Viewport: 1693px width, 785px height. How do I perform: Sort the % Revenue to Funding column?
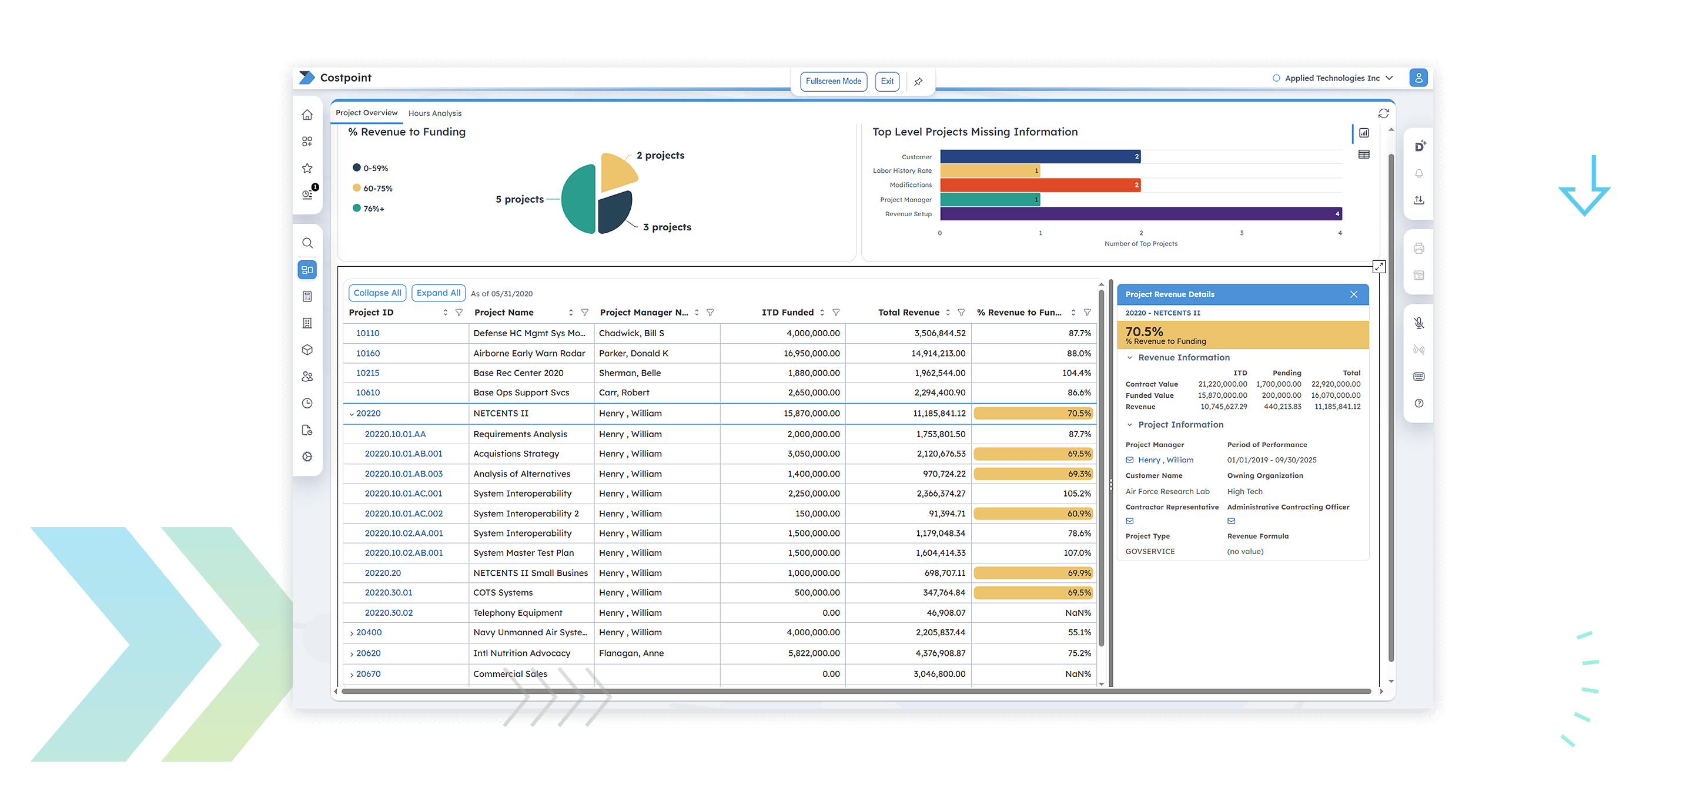point(1073,313)
